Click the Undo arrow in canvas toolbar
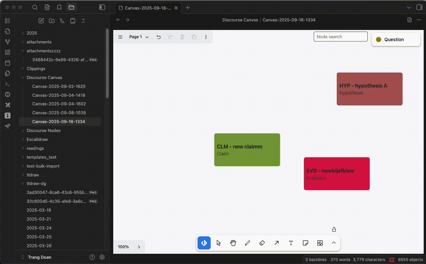 coord(159,37)
